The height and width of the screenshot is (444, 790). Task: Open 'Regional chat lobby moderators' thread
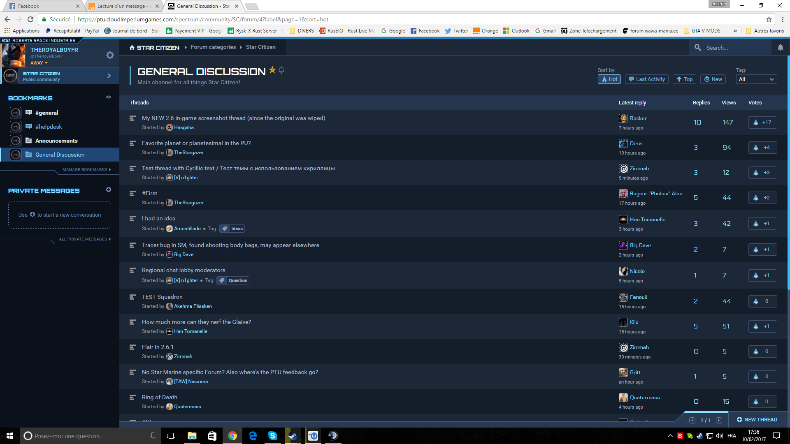tap(184, 270)
